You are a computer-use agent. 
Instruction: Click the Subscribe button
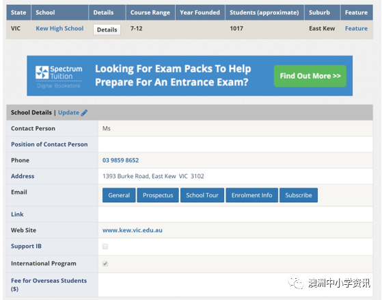pos(299,195)
